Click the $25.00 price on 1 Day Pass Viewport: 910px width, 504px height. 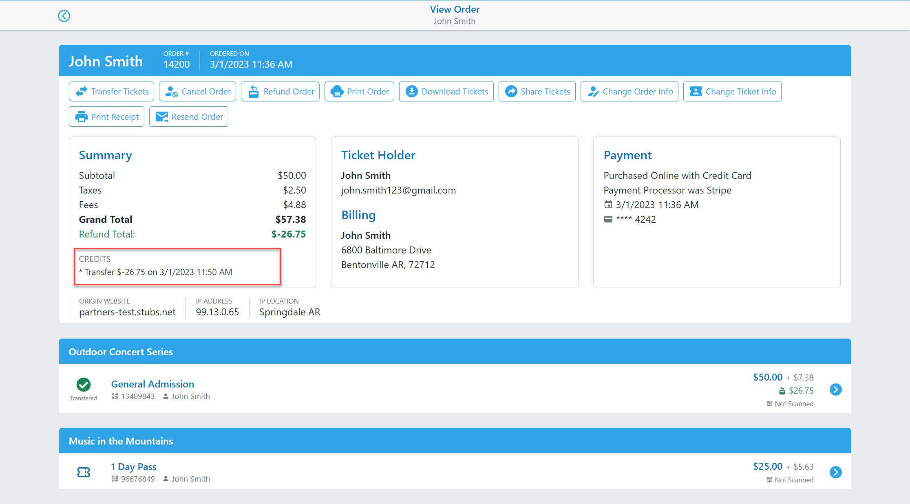768,466
